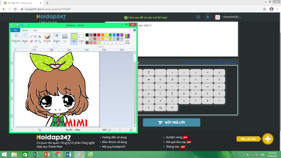Viewport: 281px width, 158px height.
Task: Switch to the Home tab in Paint
Action: [x=25, y=30]
